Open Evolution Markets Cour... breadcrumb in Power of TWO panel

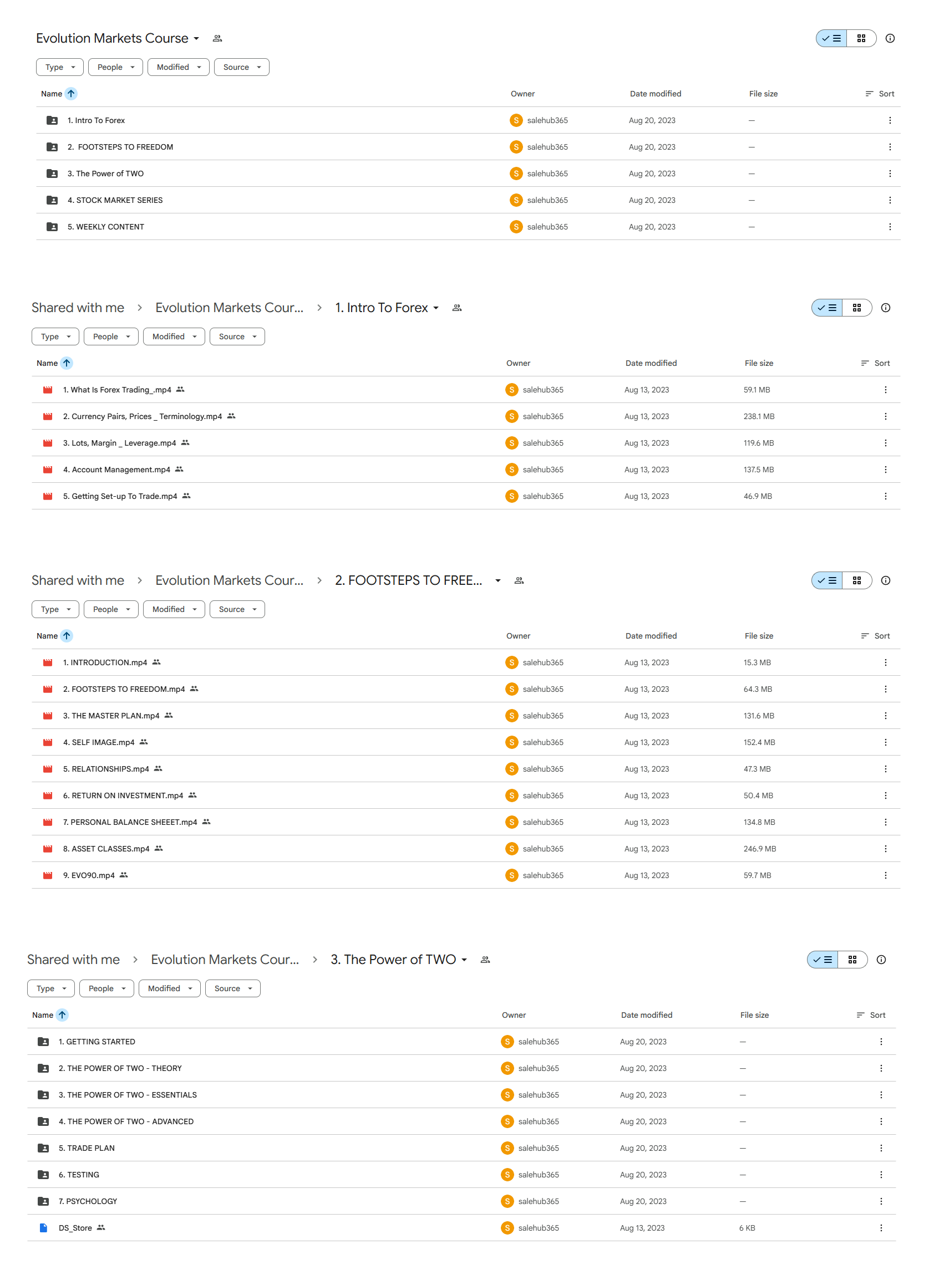coord(225,960)
